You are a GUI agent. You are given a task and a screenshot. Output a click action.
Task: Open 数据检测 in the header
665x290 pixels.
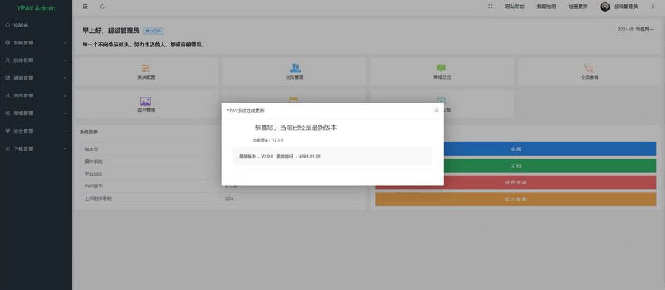coord(546,7)
